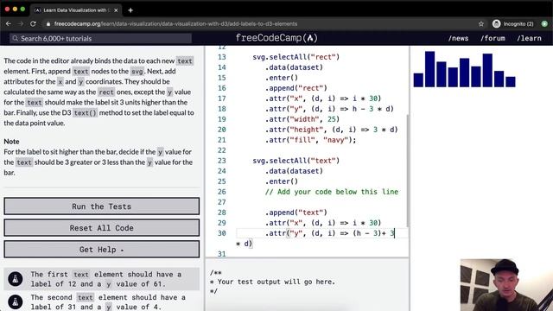Close the Learn Data Visualization tab
553x311 pixels.
click(116, 10)
